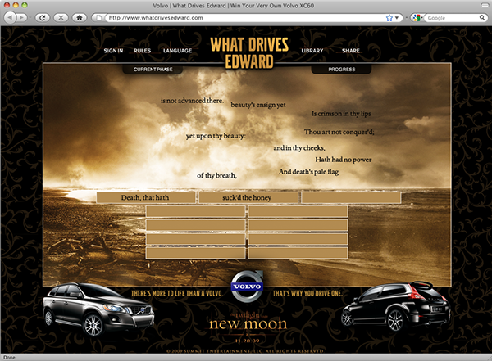Image resolution: width=492 pixels, height=361 pixels.
Task: Pick the phrase 'Is crimson in thy lips'
Action: tap(341, 114)
